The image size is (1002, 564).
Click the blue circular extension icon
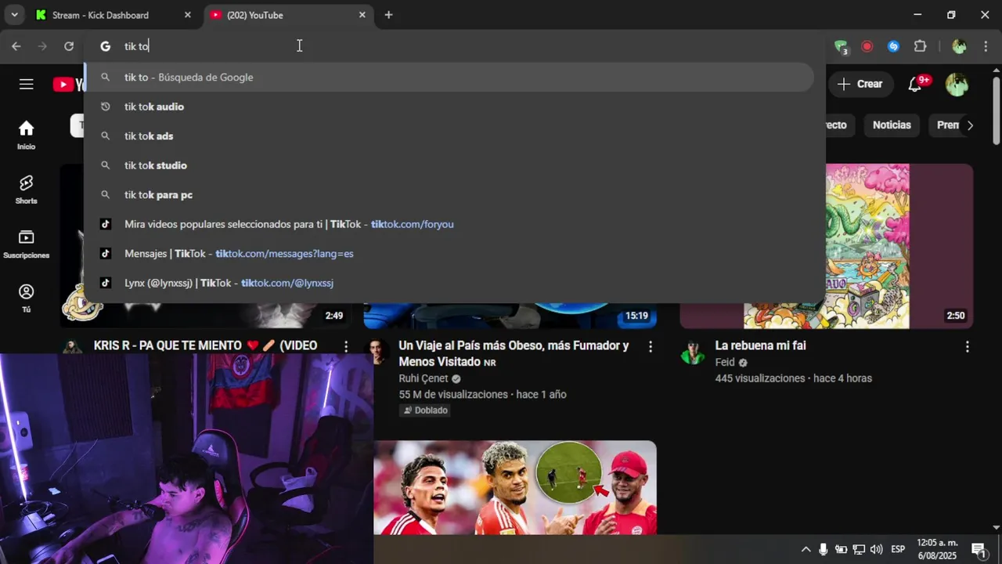point(893,46)
